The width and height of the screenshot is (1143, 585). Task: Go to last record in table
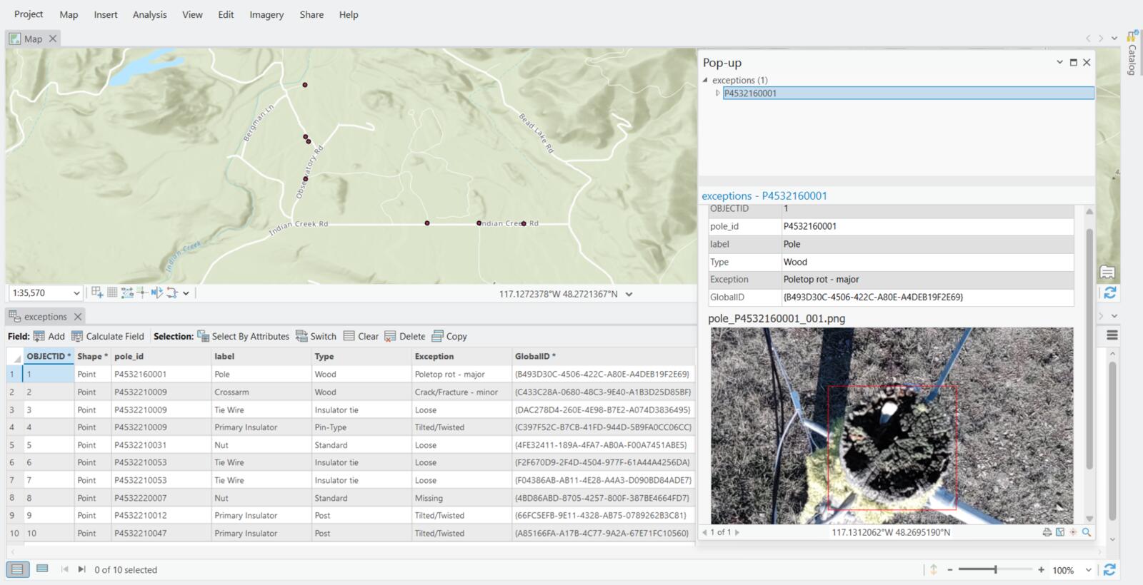click(x=81, y=569)
